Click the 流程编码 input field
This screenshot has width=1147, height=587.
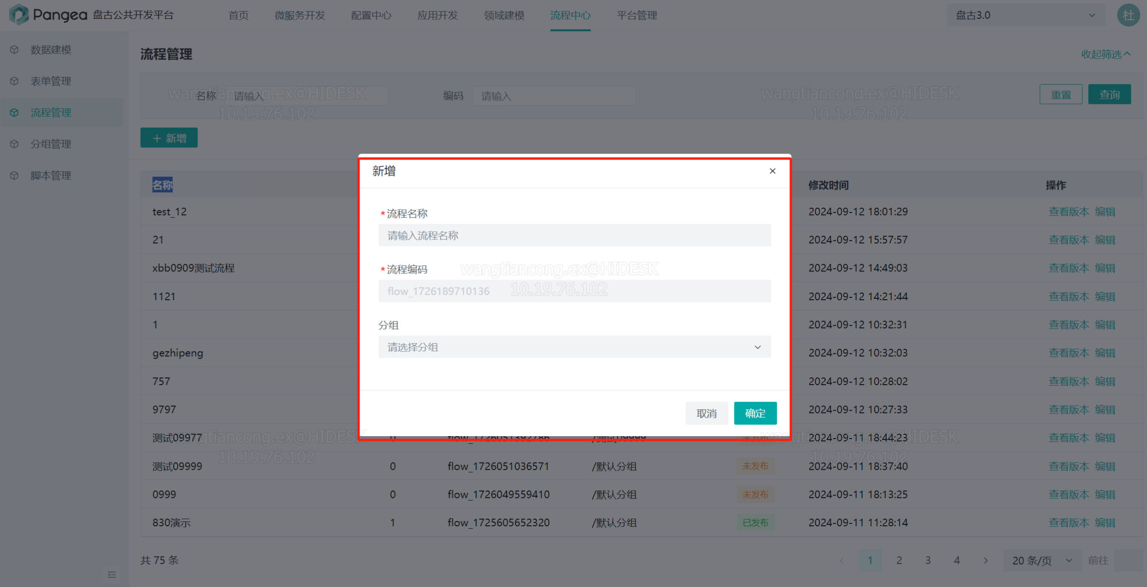coord(574,291)
